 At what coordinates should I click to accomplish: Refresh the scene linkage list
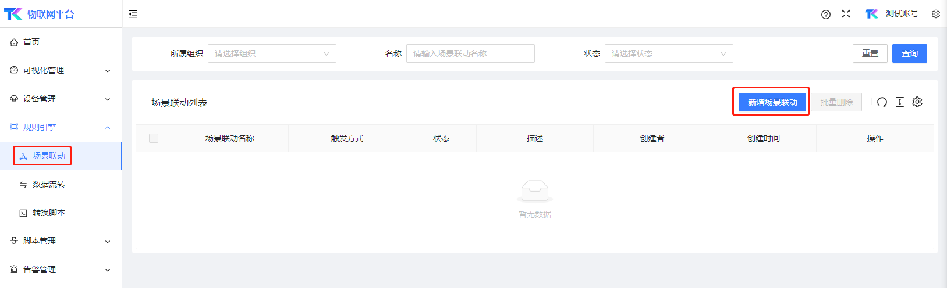[x=882, y=102]
